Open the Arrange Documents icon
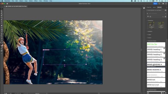168x94 pixels. 163,4
